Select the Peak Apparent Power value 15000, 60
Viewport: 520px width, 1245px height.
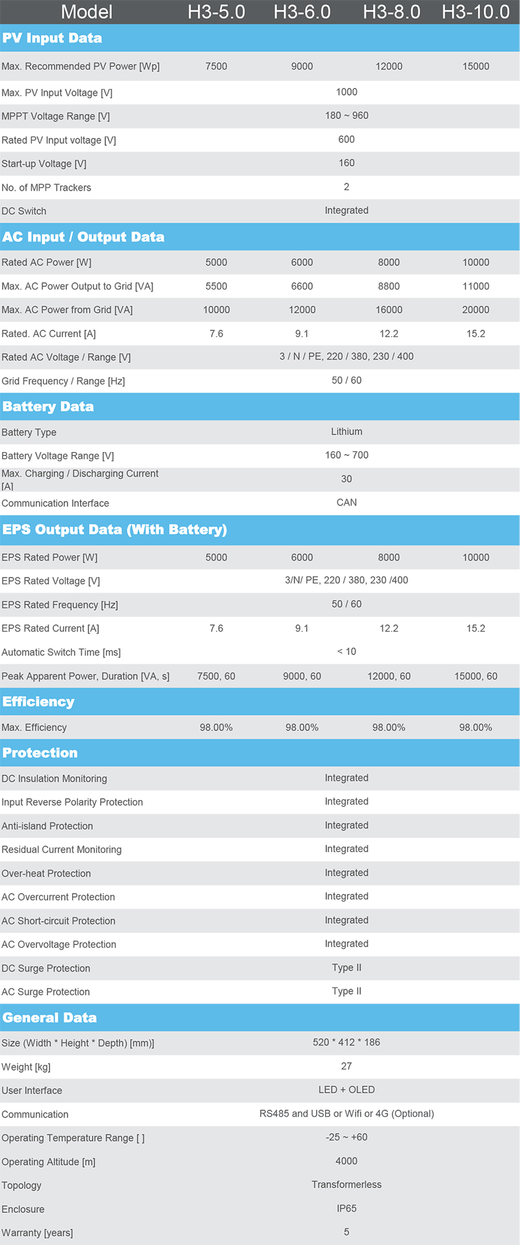[x=476, y=676]
